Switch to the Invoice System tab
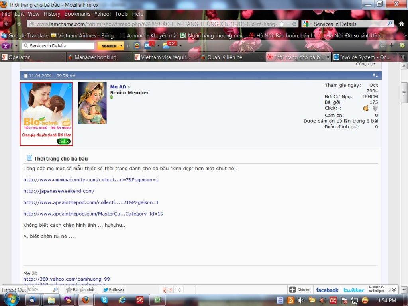This screenshot has height=306, width=408. [x=365, y=57]
